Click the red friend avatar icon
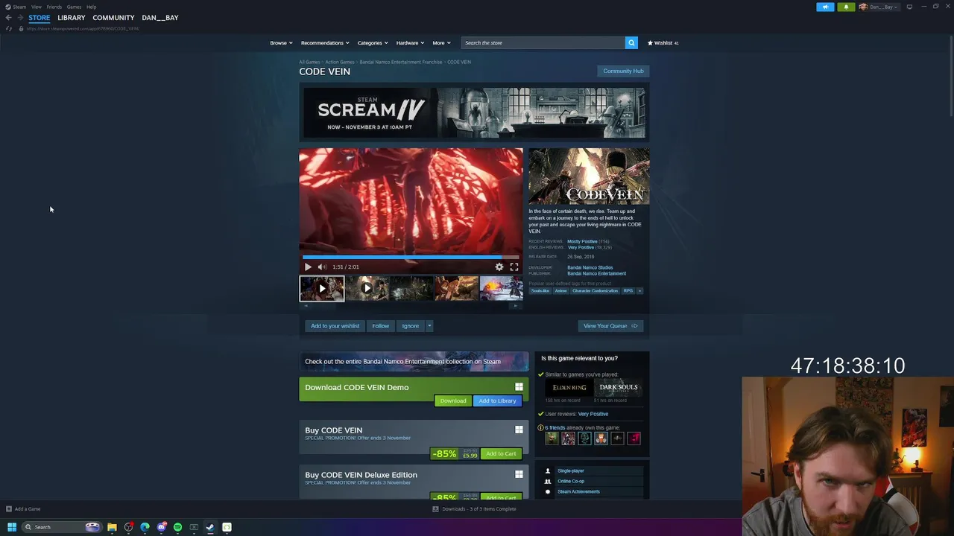This screenshot has width=954, height=536. pyautogui.click(x=634, y=438)
